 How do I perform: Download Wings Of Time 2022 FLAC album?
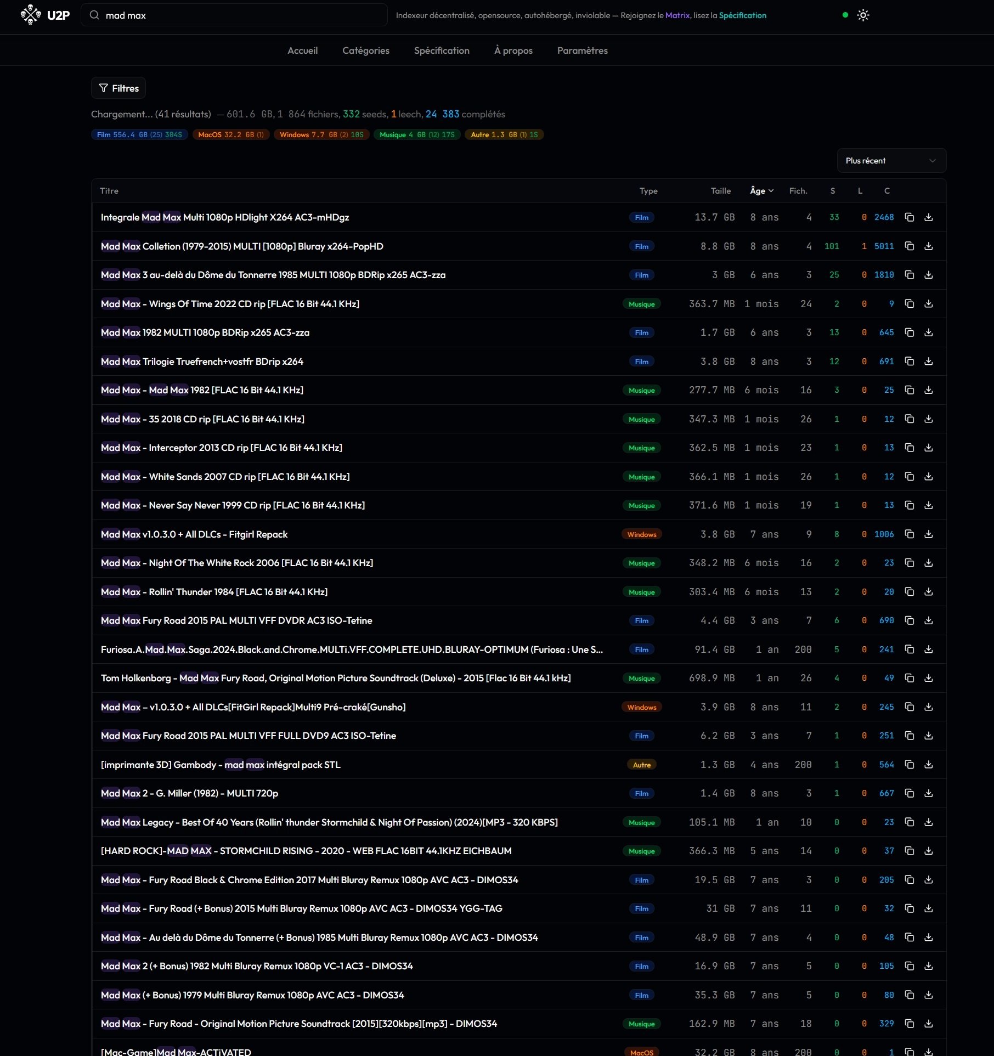click(x=928, y=304)
